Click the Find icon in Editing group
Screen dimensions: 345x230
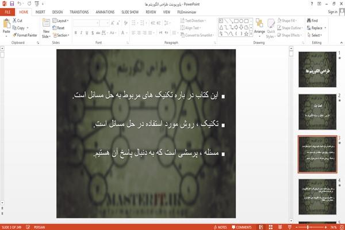312,21
